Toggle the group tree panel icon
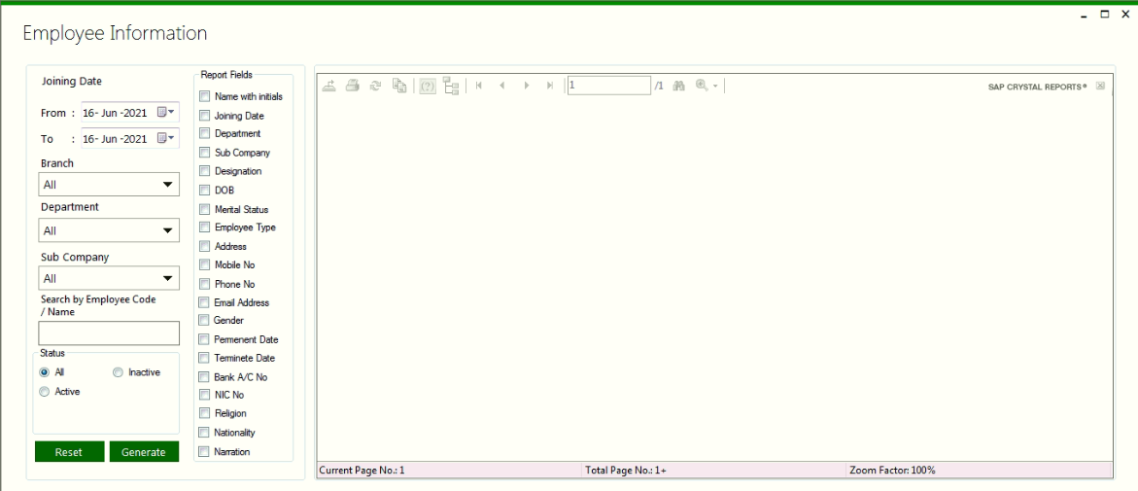This screenshot has width=1138, height=491. [x=451, y=86]
